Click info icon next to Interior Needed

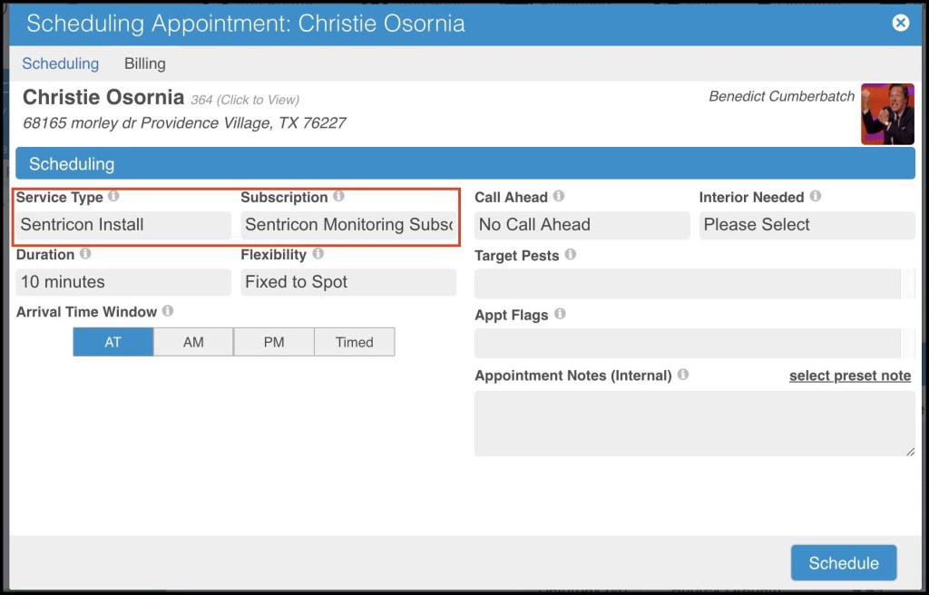point(815,196)
